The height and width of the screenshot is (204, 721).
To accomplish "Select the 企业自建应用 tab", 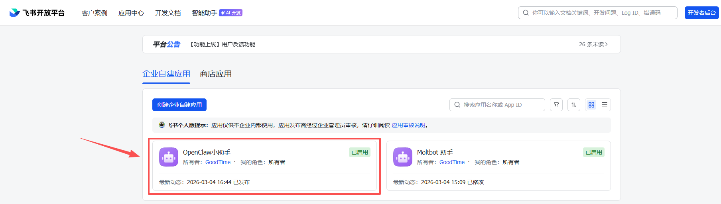I will point(166,74).
